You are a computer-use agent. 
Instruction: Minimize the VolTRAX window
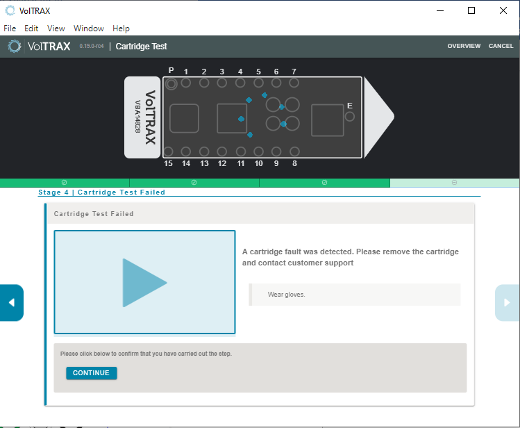tap(440, 10)
